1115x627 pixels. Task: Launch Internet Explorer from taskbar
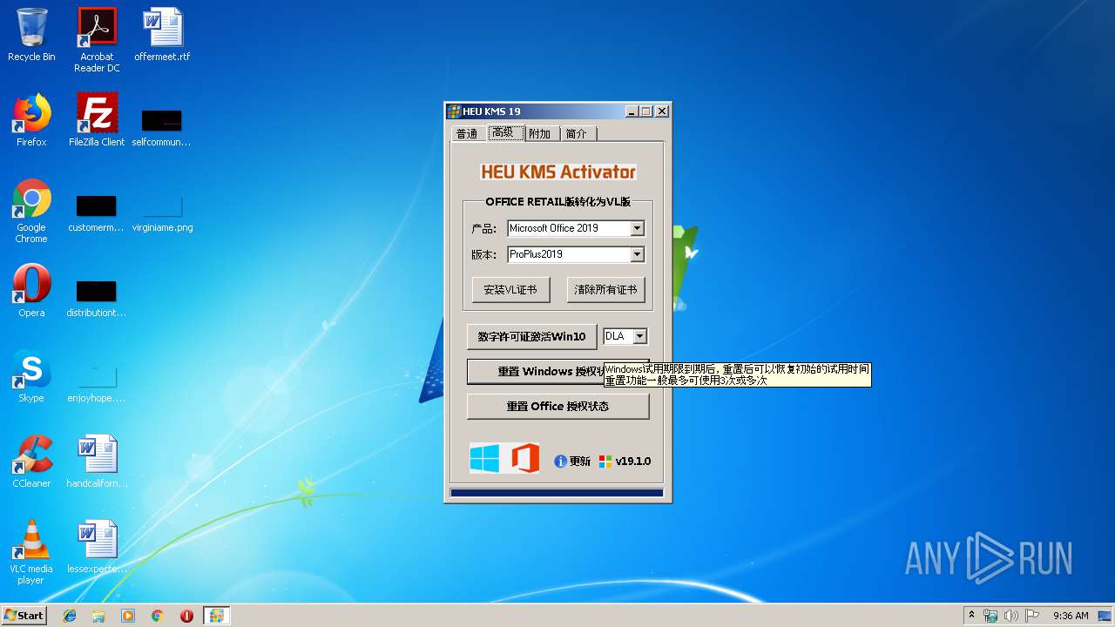pyautogui.click(x=70, y=616)
